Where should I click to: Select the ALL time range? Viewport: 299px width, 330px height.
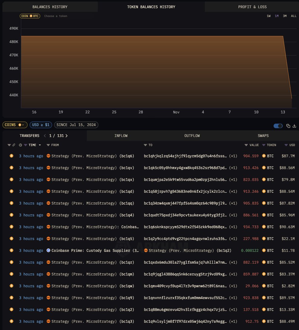pyautogui.click(x=294, y=16)
